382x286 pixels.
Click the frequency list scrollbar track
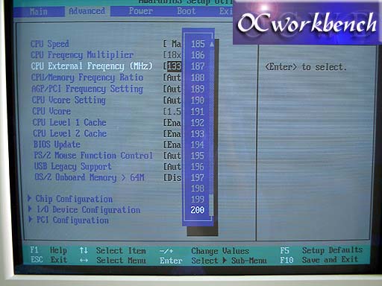coord(211,124)
